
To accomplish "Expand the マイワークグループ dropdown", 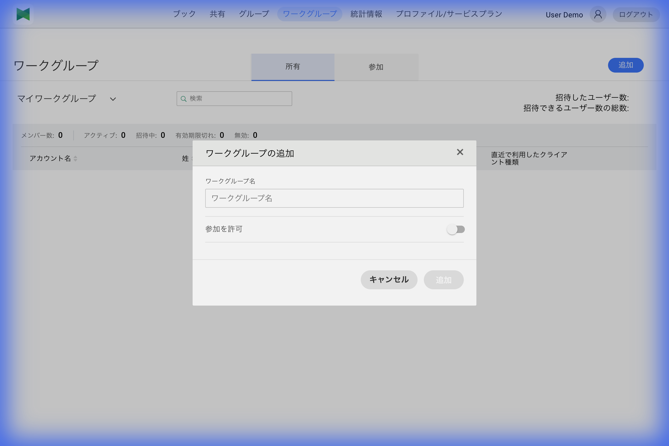I will 112,99.
